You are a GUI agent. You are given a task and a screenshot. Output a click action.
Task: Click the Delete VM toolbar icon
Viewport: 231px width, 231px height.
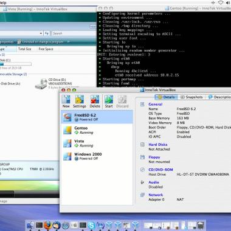(95, 102)
